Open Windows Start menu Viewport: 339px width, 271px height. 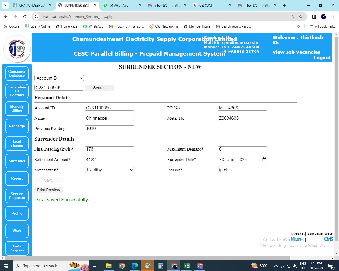pyautogui.click(x=6, y=266)
